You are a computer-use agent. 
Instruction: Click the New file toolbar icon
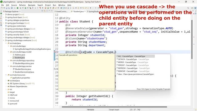click(x=2, y=8)
